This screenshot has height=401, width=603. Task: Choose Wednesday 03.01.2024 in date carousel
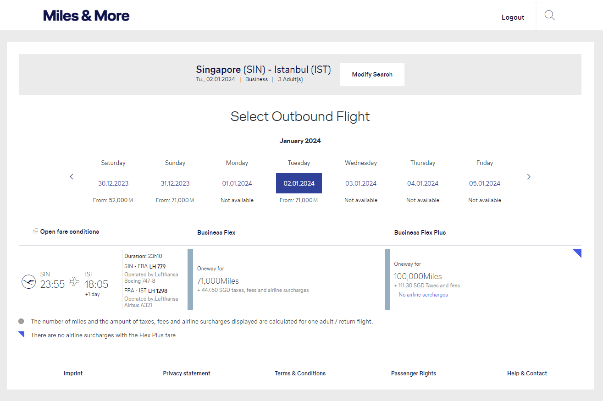pos(361,183)
